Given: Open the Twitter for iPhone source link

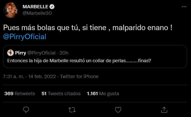Looking at the screenshot, I should (x=79, y=77).
